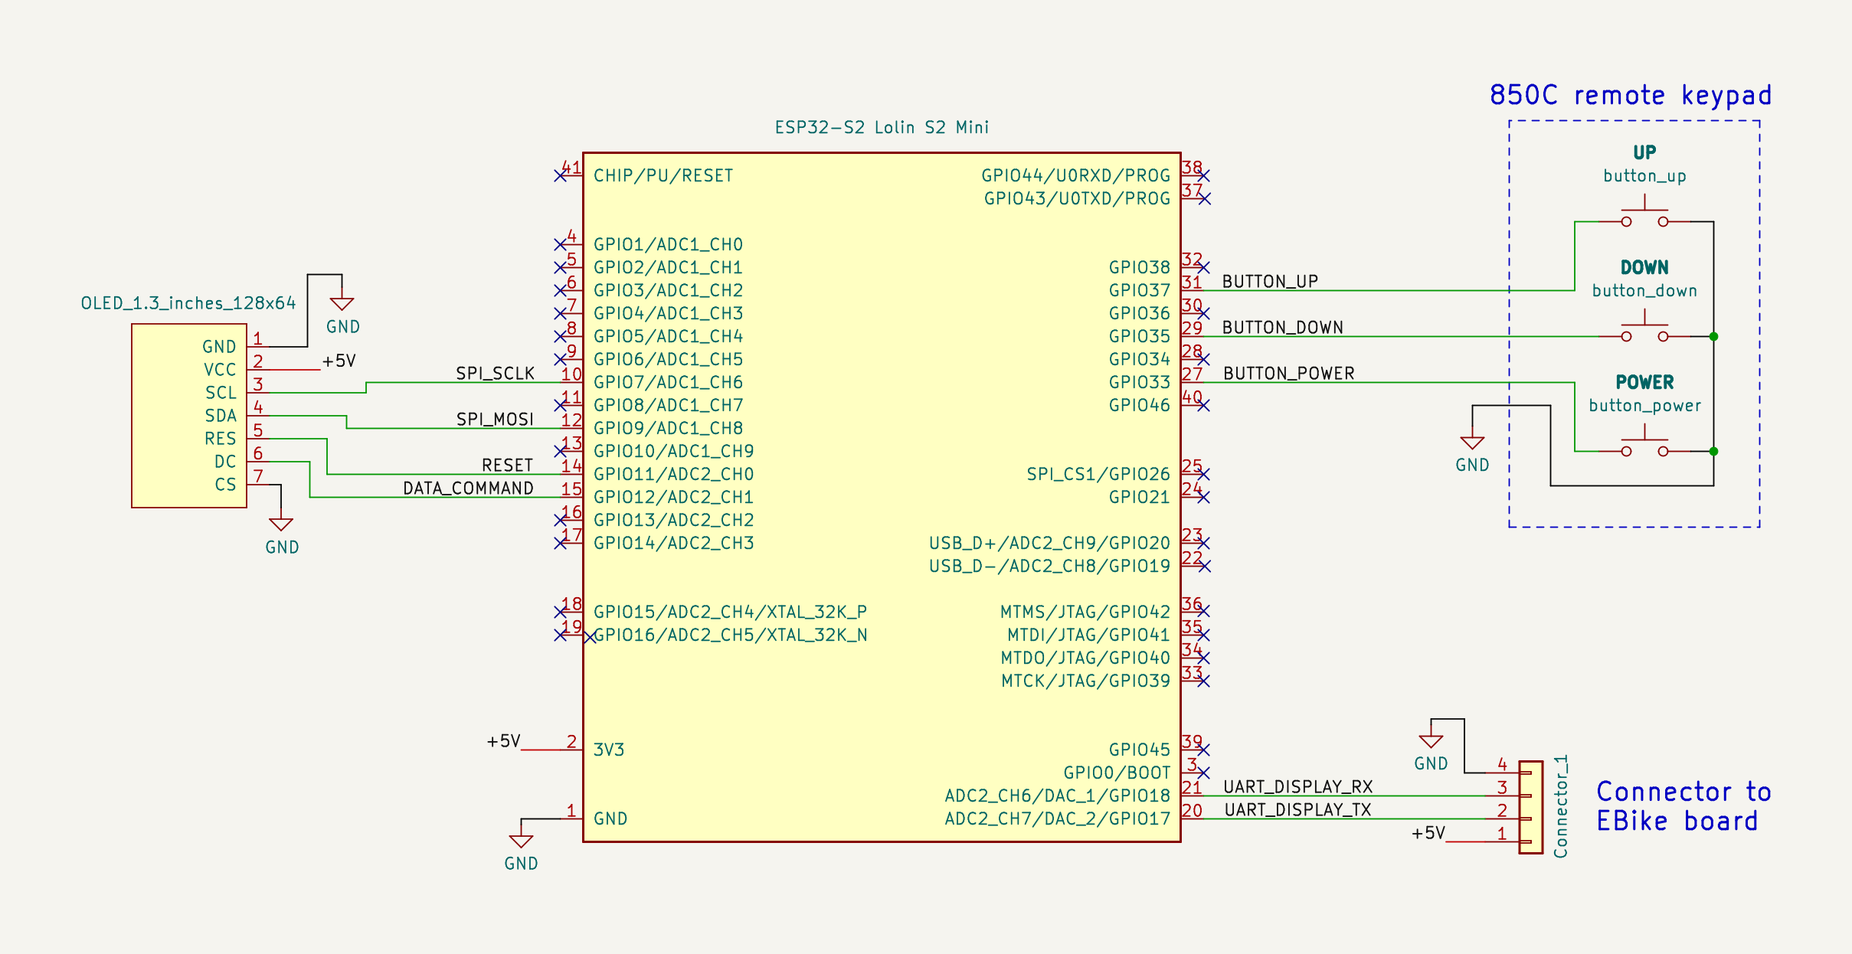
Task: Click the GPIO7/ADC1_CH6 pin name
Action: (x=668, y=382)
